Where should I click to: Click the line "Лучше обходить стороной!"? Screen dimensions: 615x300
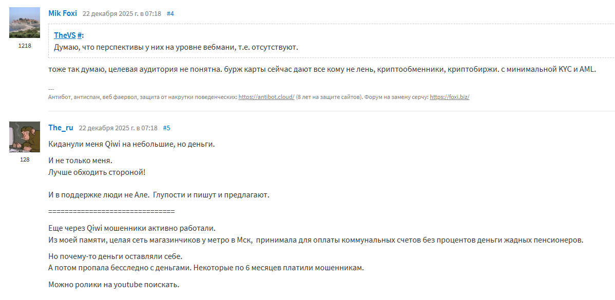[x=97, y=172]
